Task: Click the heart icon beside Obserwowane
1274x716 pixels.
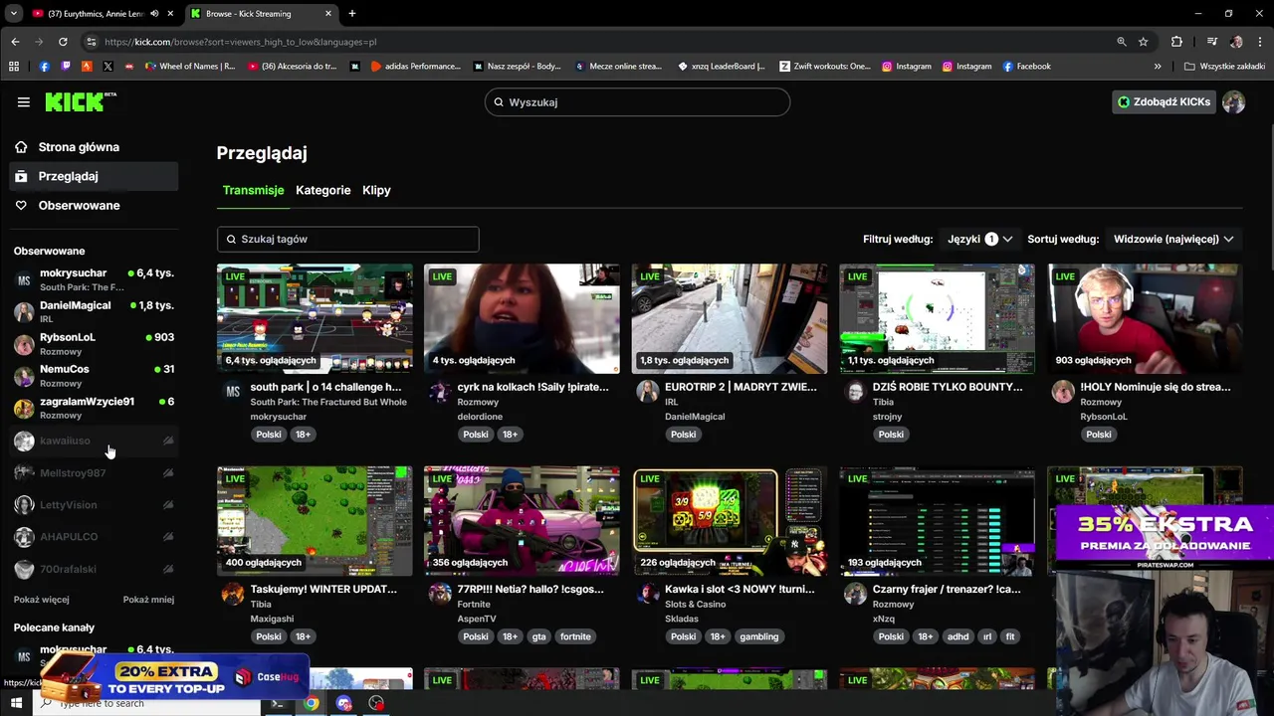Action: pos(21,205)
